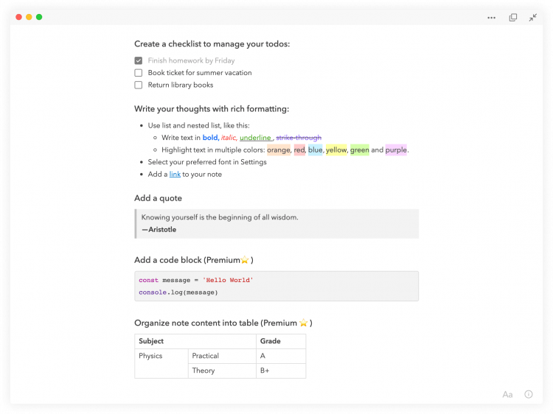
Task: Click the orange highlighted word
Action: tap(279, 150)
